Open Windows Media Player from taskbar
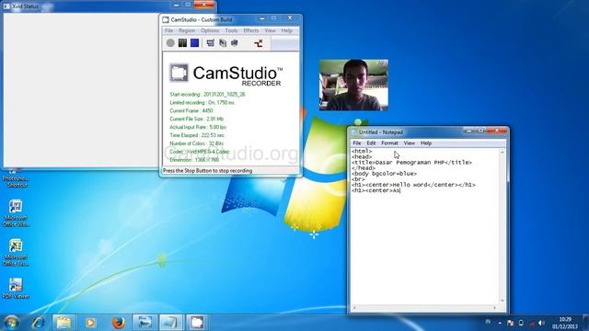Image resolution: width=589 pixels, height=331 pixels. point(90,323)
